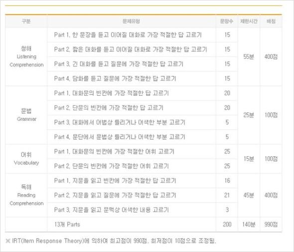This screenshot has width=294, height=252.
Task: Select the '문법 Grammar' category cell
Action: point(26,115)
